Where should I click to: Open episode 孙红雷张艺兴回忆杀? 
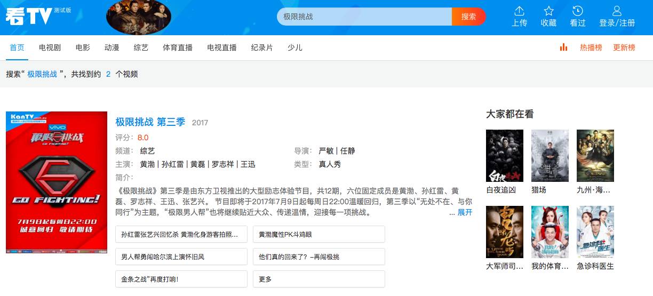click(x=181, y=234)
